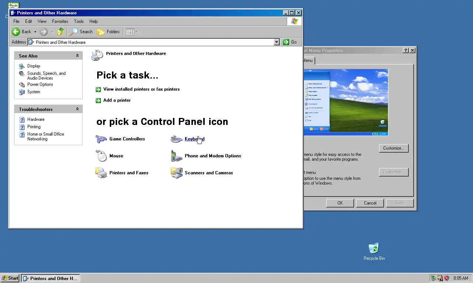This screenshot has height=283, width=473.
Task: Open Phone and Modem Options link
Action: (x=213, y=156)
